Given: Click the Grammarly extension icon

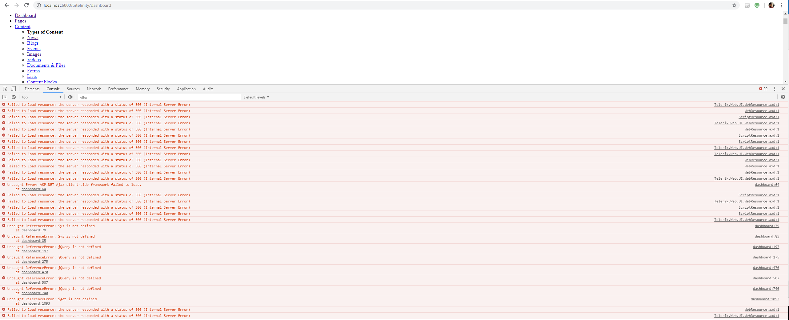Looking at the screenshot, I should click(x=757, y=5).
